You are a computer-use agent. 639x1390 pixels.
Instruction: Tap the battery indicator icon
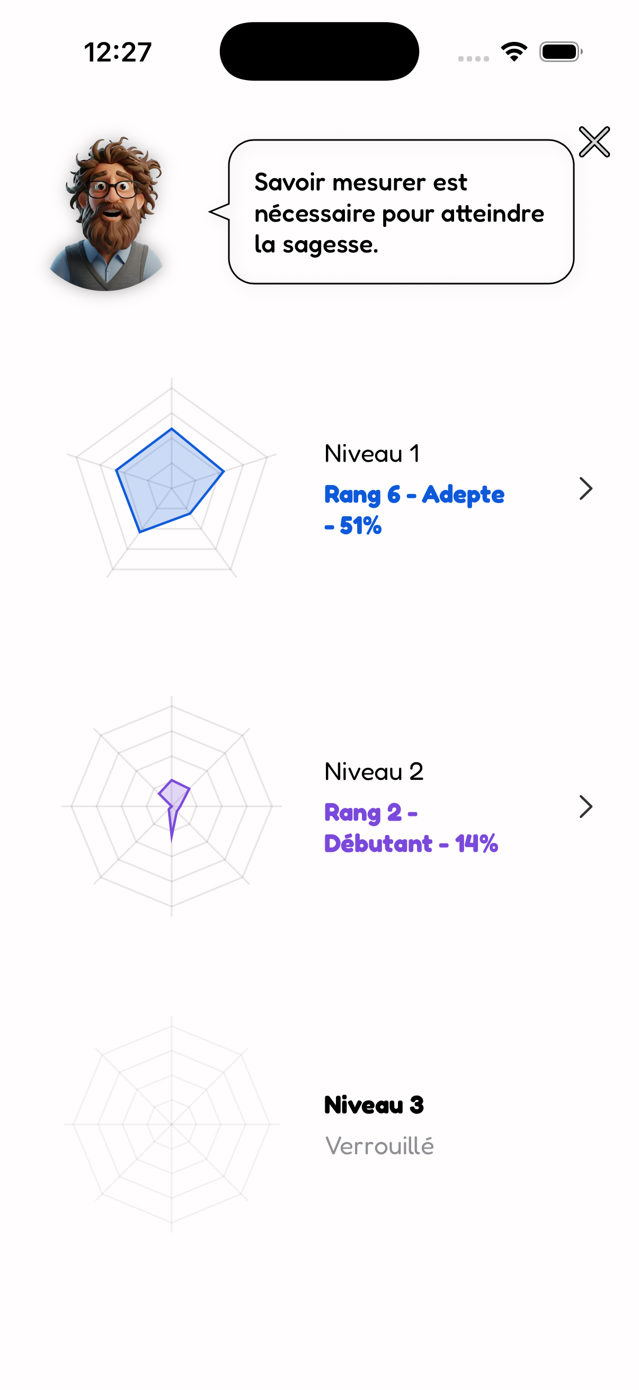tap(560, 52)
